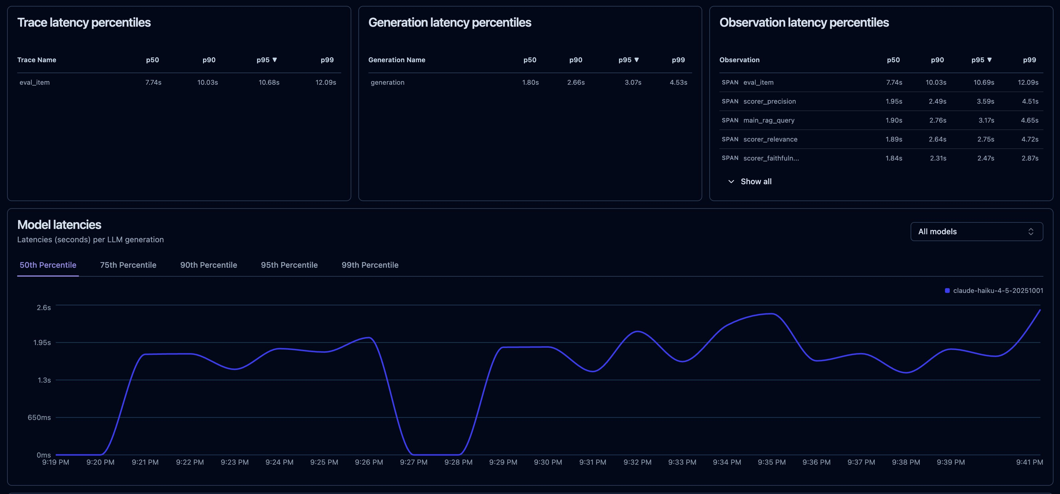Click the SPAN badge beside scorer_precision

click(730, 102)
